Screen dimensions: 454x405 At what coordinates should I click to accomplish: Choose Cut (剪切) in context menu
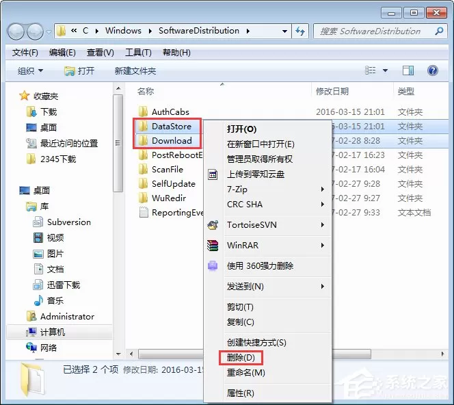pyautogui.click(x=240, y=307)
